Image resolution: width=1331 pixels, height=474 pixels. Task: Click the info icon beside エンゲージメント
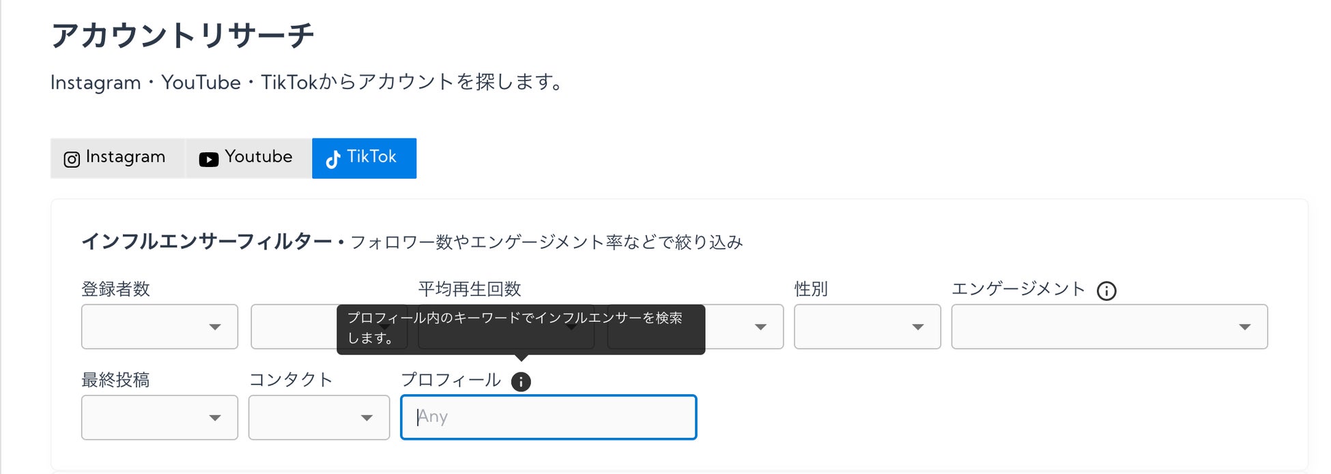(x=1106, y=291)
